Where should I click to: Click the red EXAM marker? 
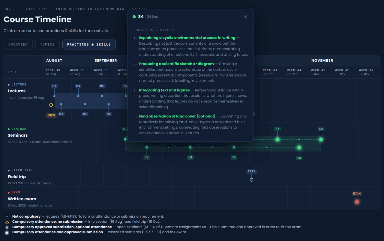coord(357,202)
